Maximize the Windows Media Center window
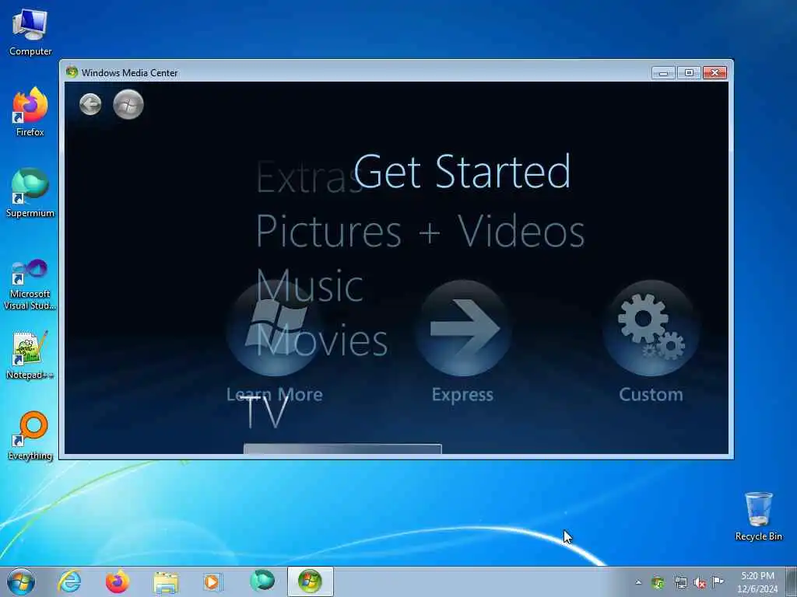This screenshot has height=597, width=797. [x=689, y=73]
